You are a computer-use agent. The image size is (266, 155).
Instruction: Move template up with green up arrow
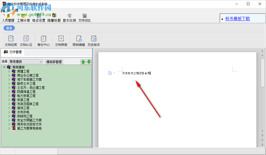coord(83,62)
